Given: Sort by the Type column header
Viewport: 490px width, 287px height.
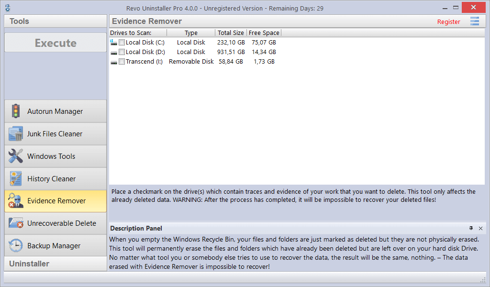Looking at the screenshot, I should click(x=191, y=33).
